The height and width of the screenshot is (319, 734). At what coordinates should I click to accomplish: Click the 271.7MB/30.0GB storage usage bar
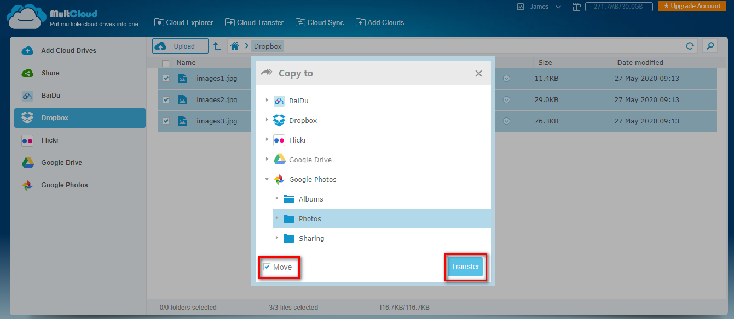tap(619, 7)
